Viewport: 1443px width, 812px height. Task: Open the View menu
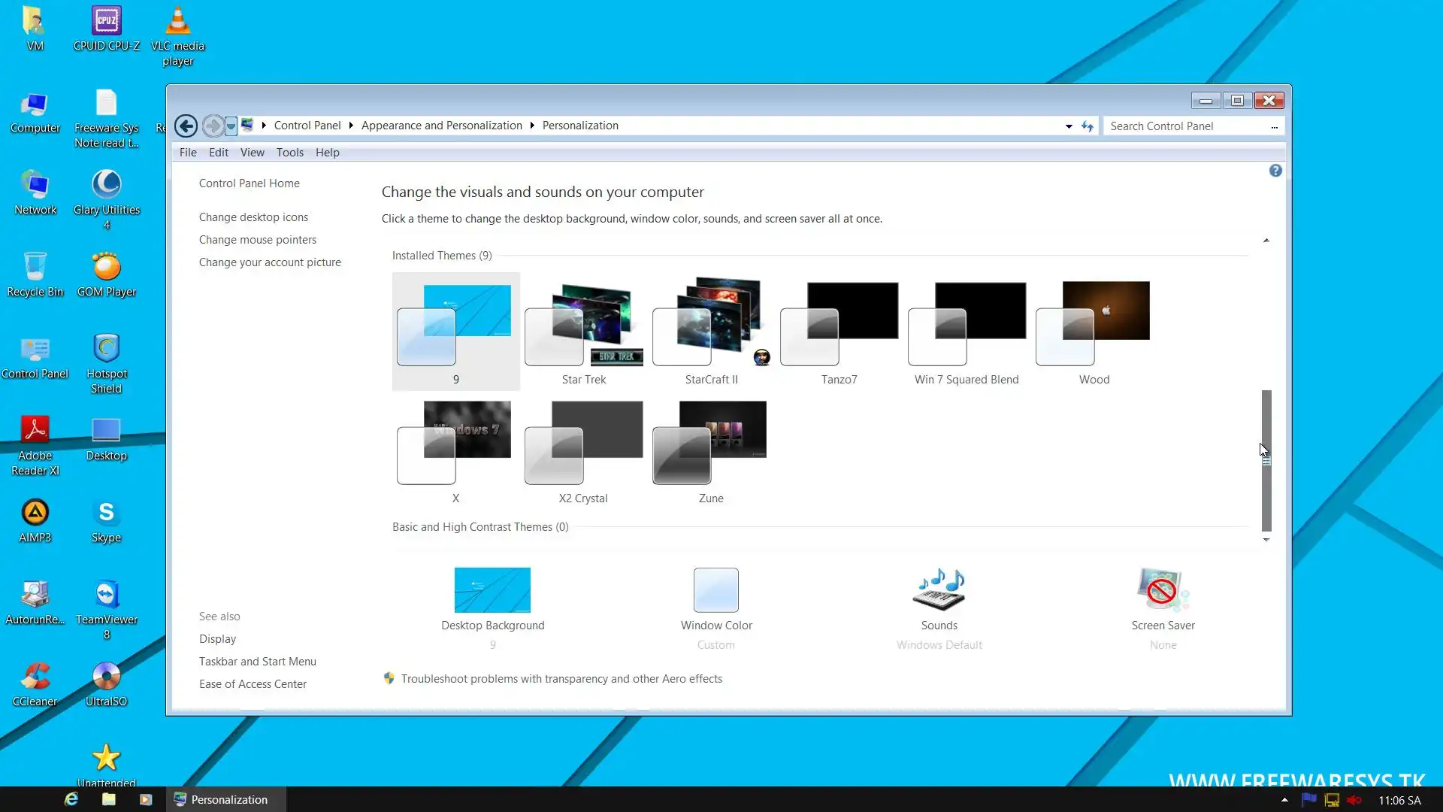click(x=252, y=152)
